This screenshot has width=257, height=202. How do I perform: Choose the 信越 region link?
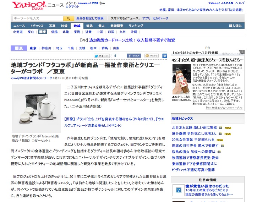coord(54,32)
